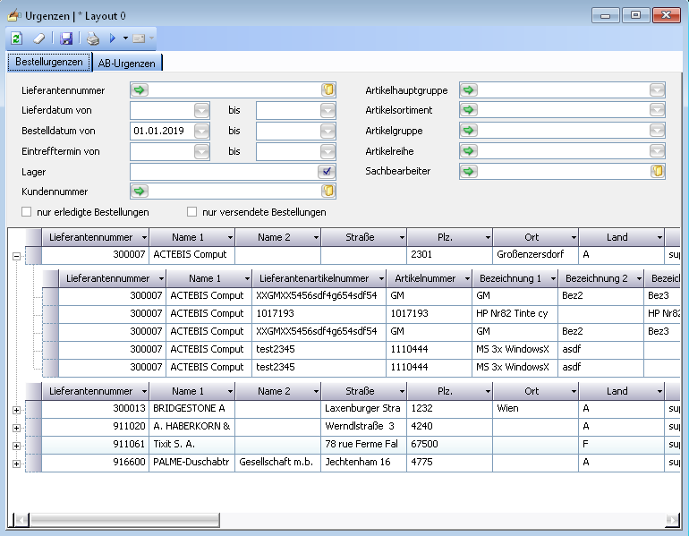689x536 pixels.
Task: Select the Bestellurgenzen tab
Action: click(49, 62)
